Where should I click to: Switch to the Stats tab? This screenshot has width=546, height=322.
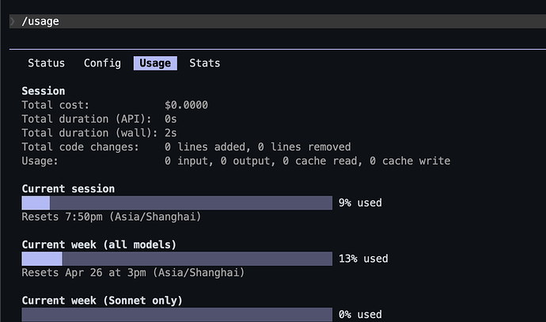click(x=205, y=63)
